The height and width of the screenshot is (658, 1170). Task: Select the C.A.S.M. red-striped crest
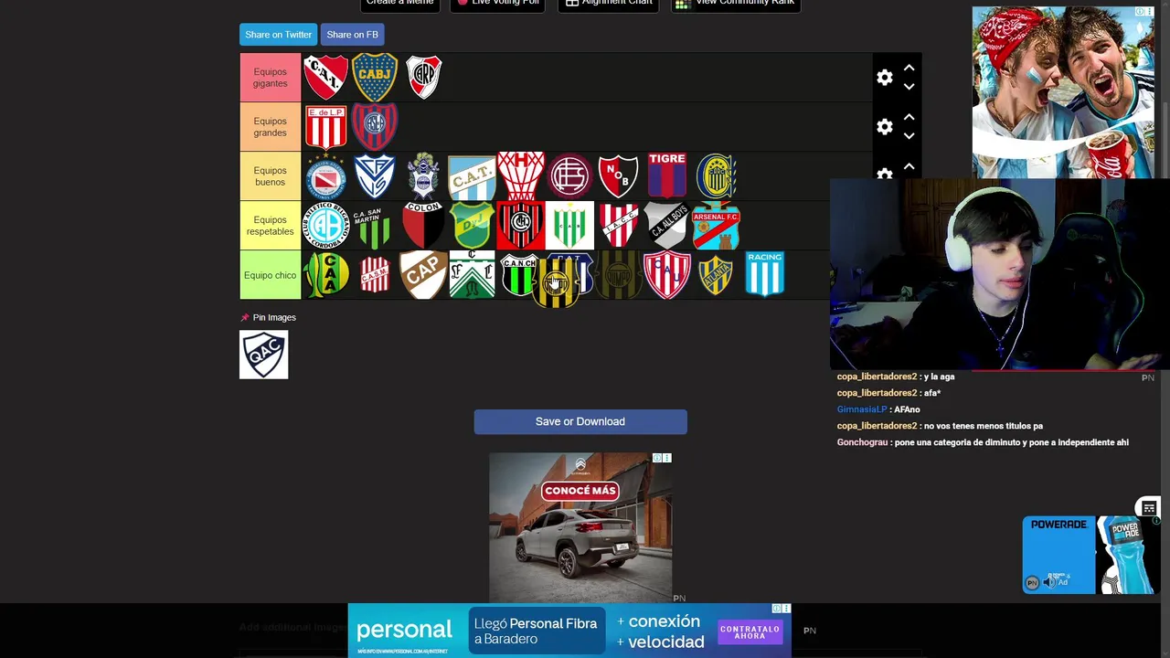[x=375, y=275]
